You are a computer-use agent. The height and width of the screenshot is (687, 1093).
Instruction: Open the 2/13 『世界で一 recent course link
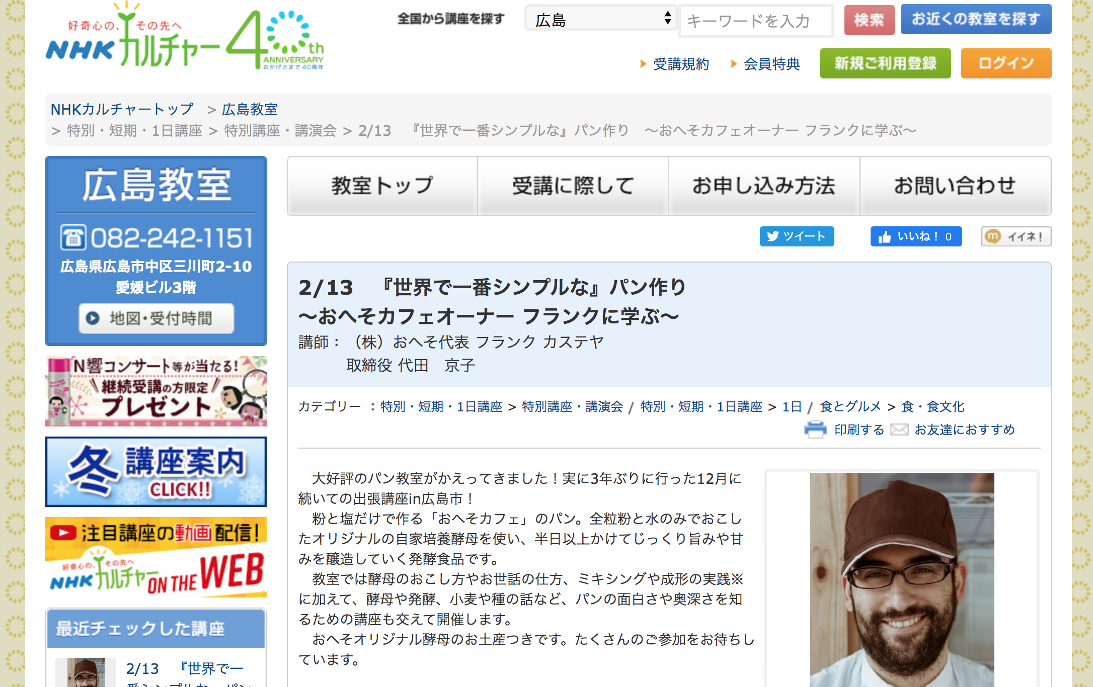pyautogui.click(x=184, y=669)
